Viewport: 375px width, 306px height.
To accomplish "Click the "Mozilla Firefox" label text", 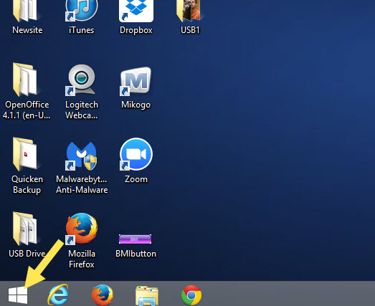I will [82, 259].
